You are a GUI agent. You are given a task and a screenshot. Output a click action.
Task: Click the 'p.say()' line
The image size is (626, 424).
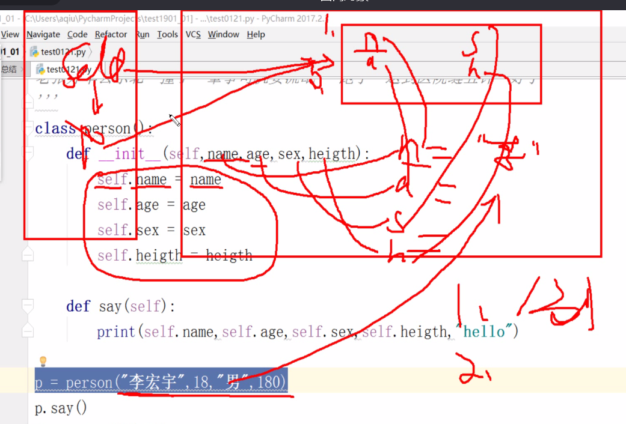61,408
